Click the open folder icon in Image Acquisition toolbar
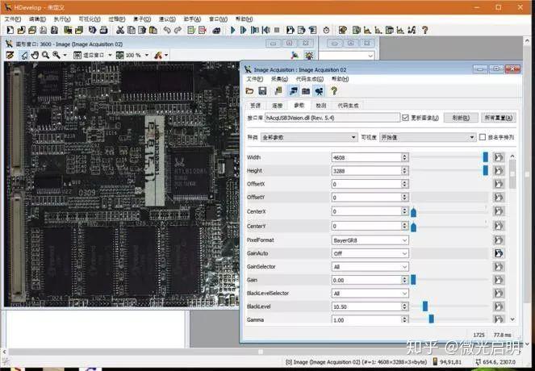The width and height of the screenshot is (535, 371). point(250,91)
